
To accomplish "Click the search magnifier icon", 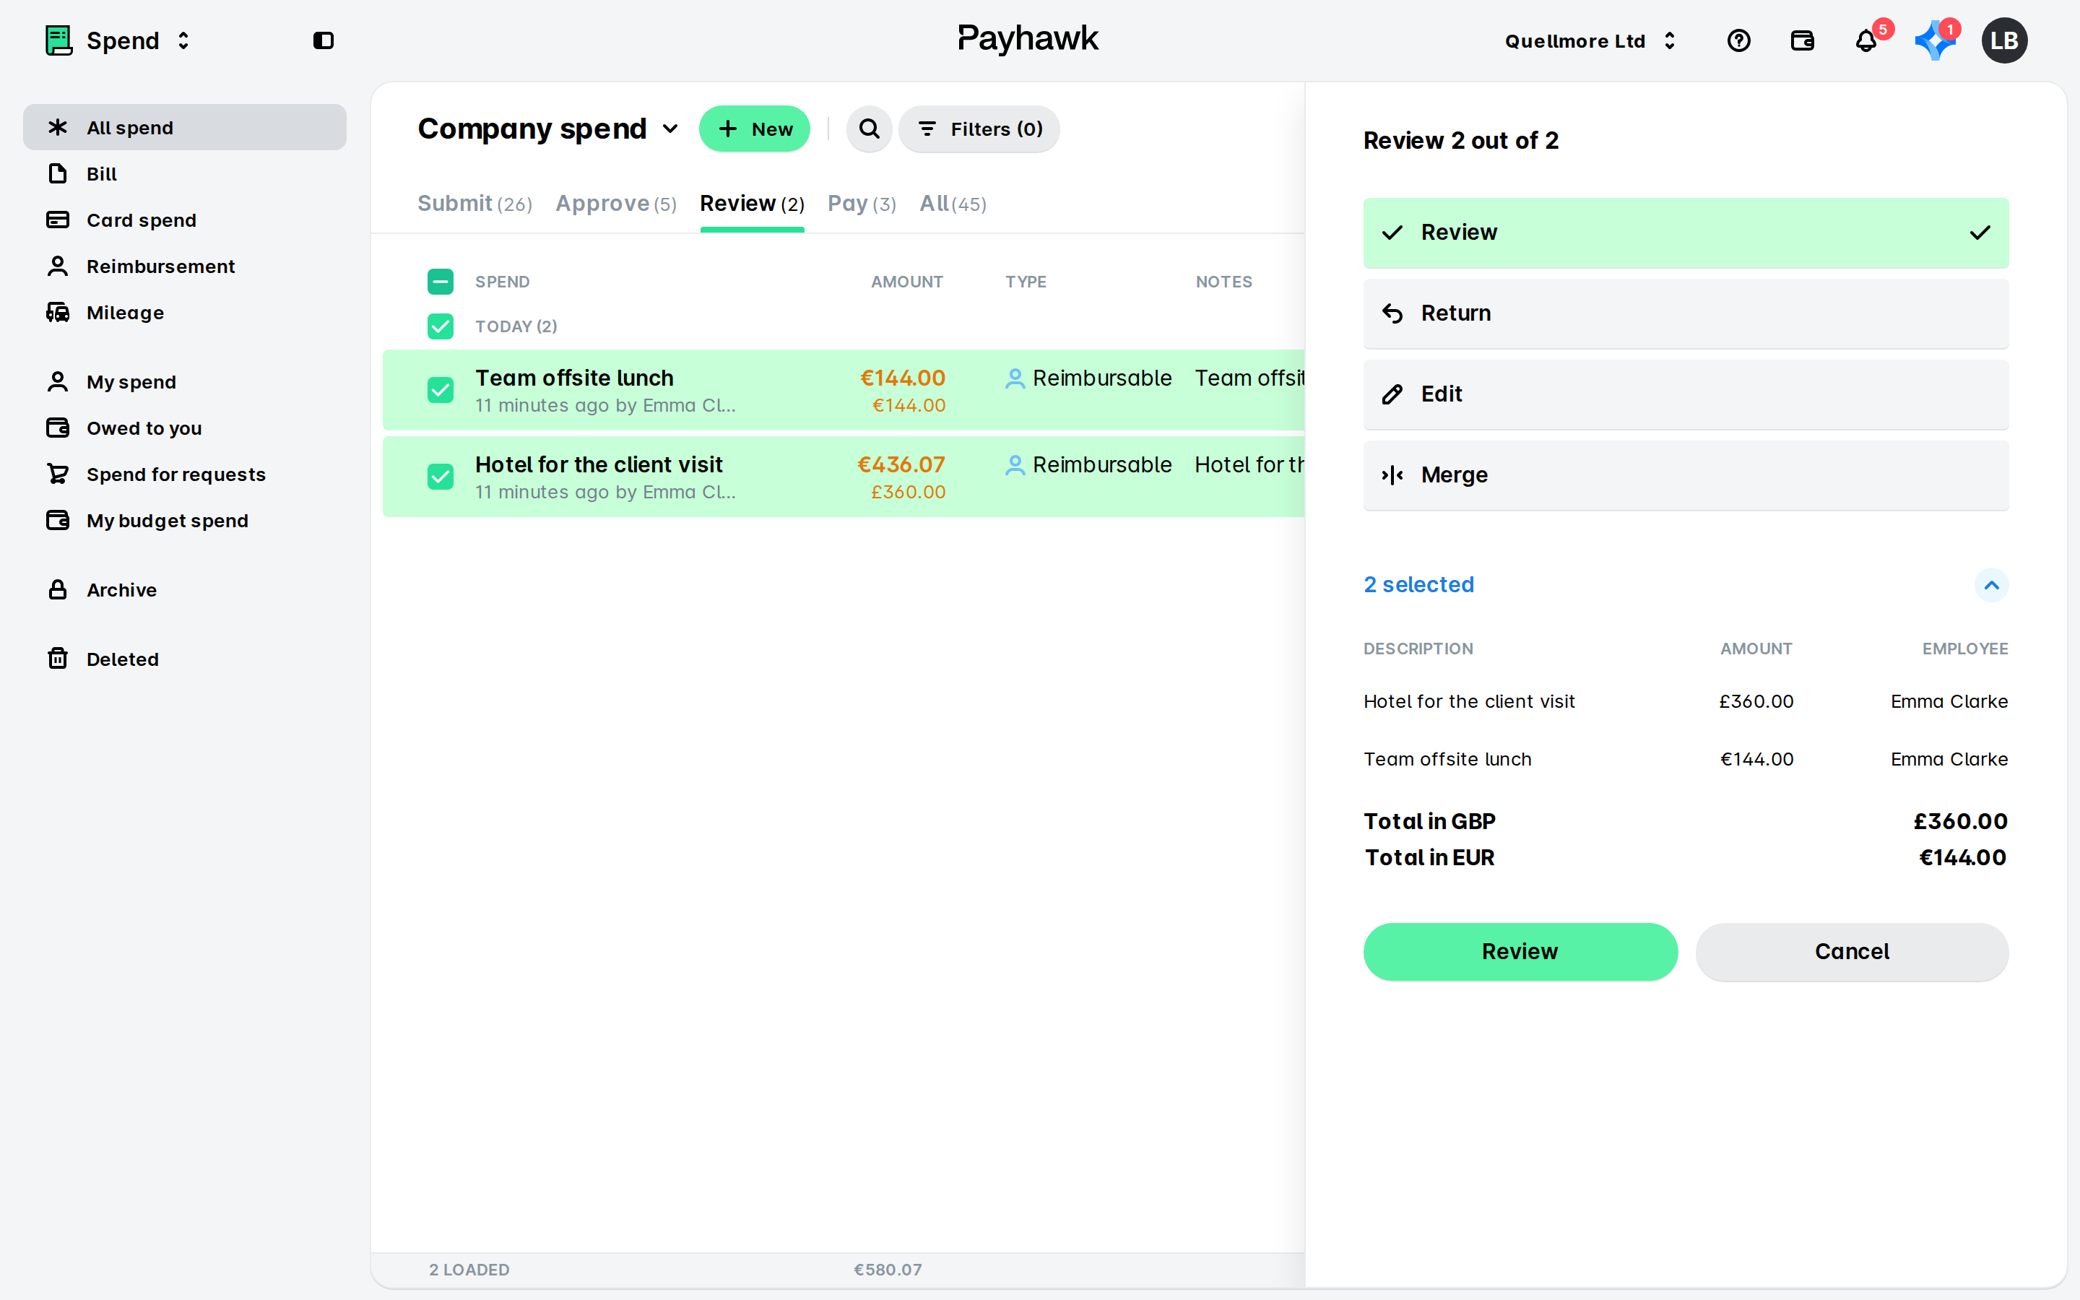I will (869, 129).
